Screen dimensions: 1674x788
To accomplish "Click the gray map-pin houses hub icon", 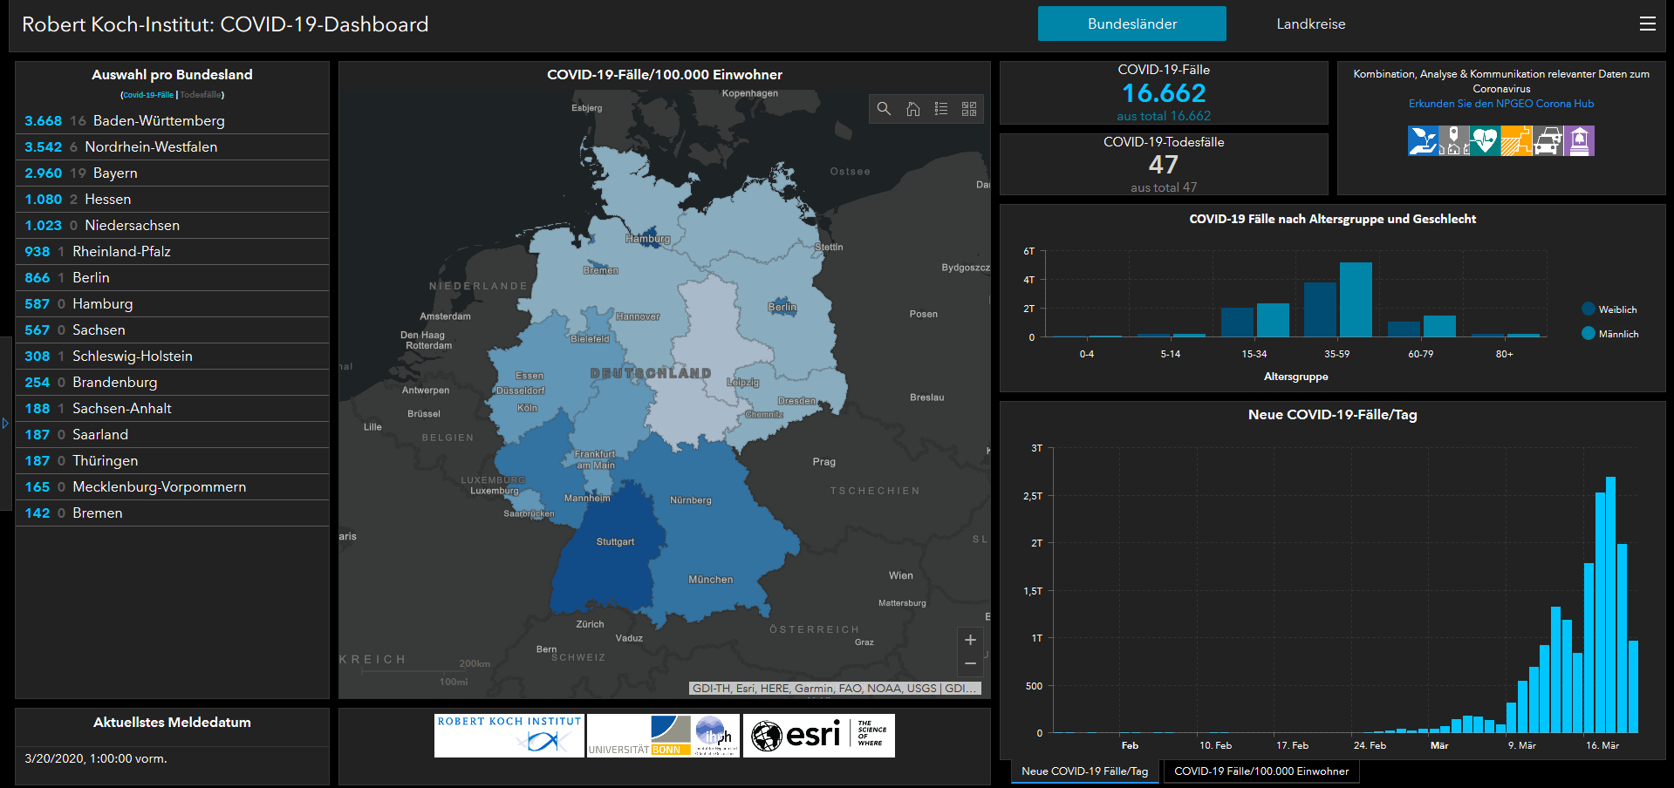I will click(x=1454, y=140).
